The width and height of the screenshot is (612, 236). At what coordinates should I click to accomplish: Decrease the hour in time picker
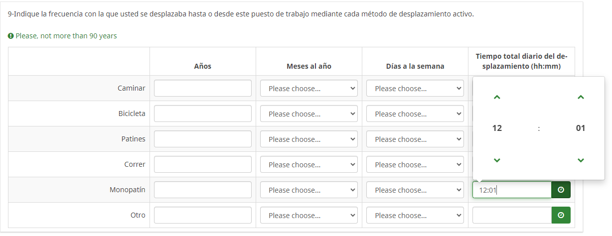497,160
